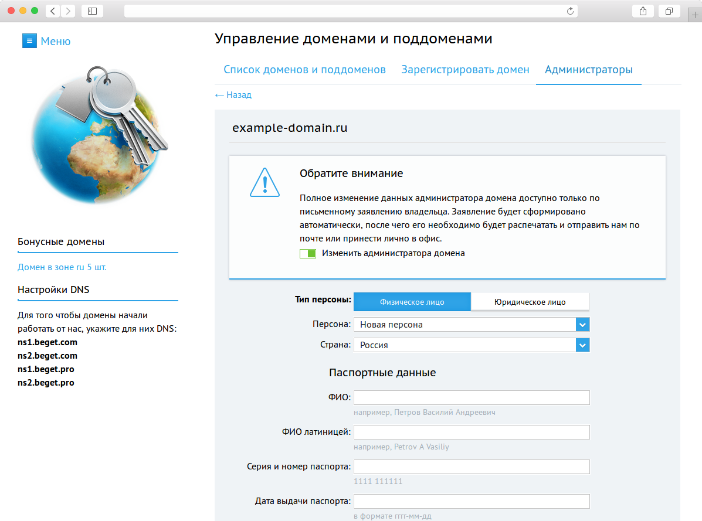Click the 'ns1.beget.pro' DNS text
The image size is (702, 521).
(x=46, y=369)
